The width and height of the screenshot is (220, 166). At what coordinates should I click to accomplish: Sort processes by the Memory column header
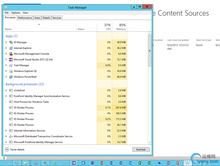point(120,27)
